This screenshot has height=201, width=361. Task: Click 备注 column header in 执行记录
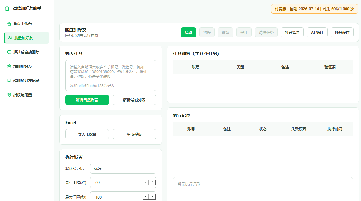(x=227, y=129)
